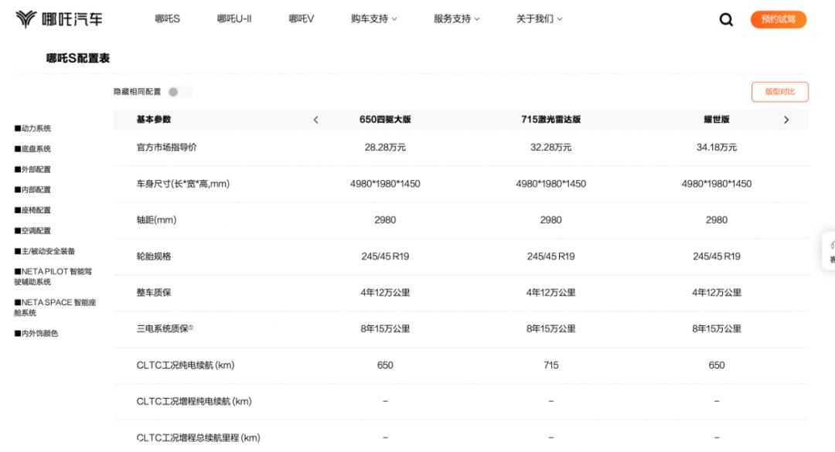Toggle the hide identical configurations switch
The width and height of the screenshot is (835, 452).
180,92
